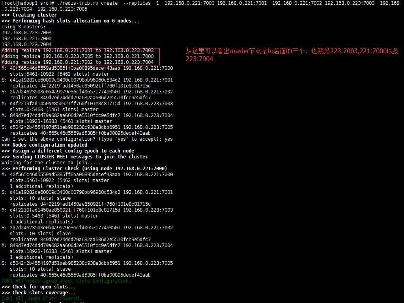Click '1 additional replica(s)' under master 192.168.0.223:7004
404x303 pixels.
pos(41,257)
